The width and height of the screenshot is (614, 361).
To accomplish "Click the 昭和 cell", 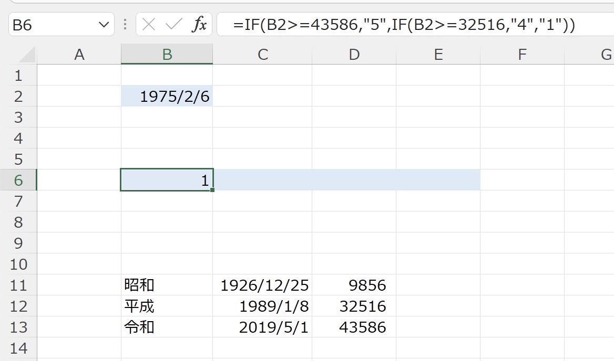I will coord(167,285).
